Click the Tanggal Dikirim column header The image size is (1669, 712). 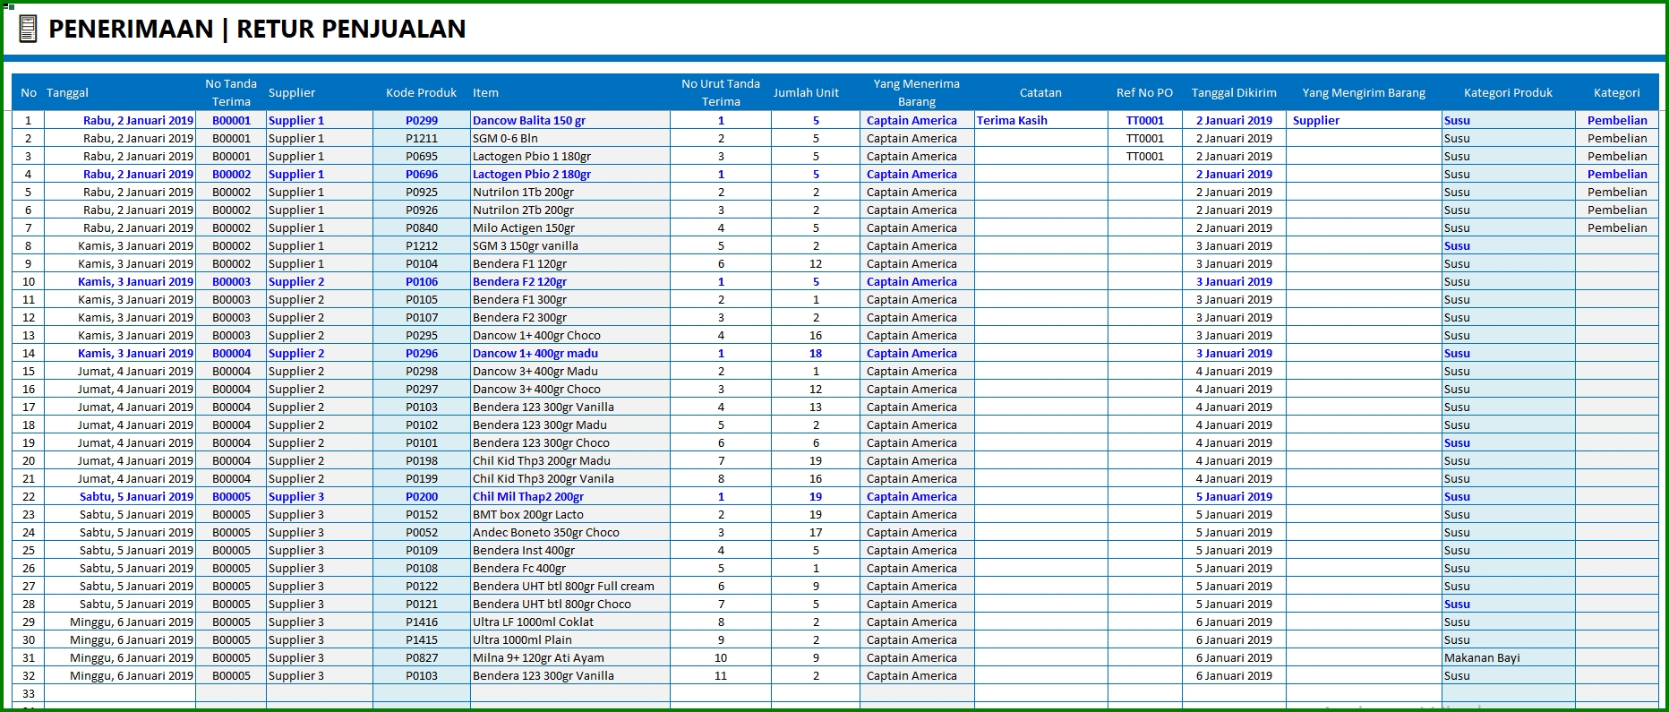[x=1234, y=92]
